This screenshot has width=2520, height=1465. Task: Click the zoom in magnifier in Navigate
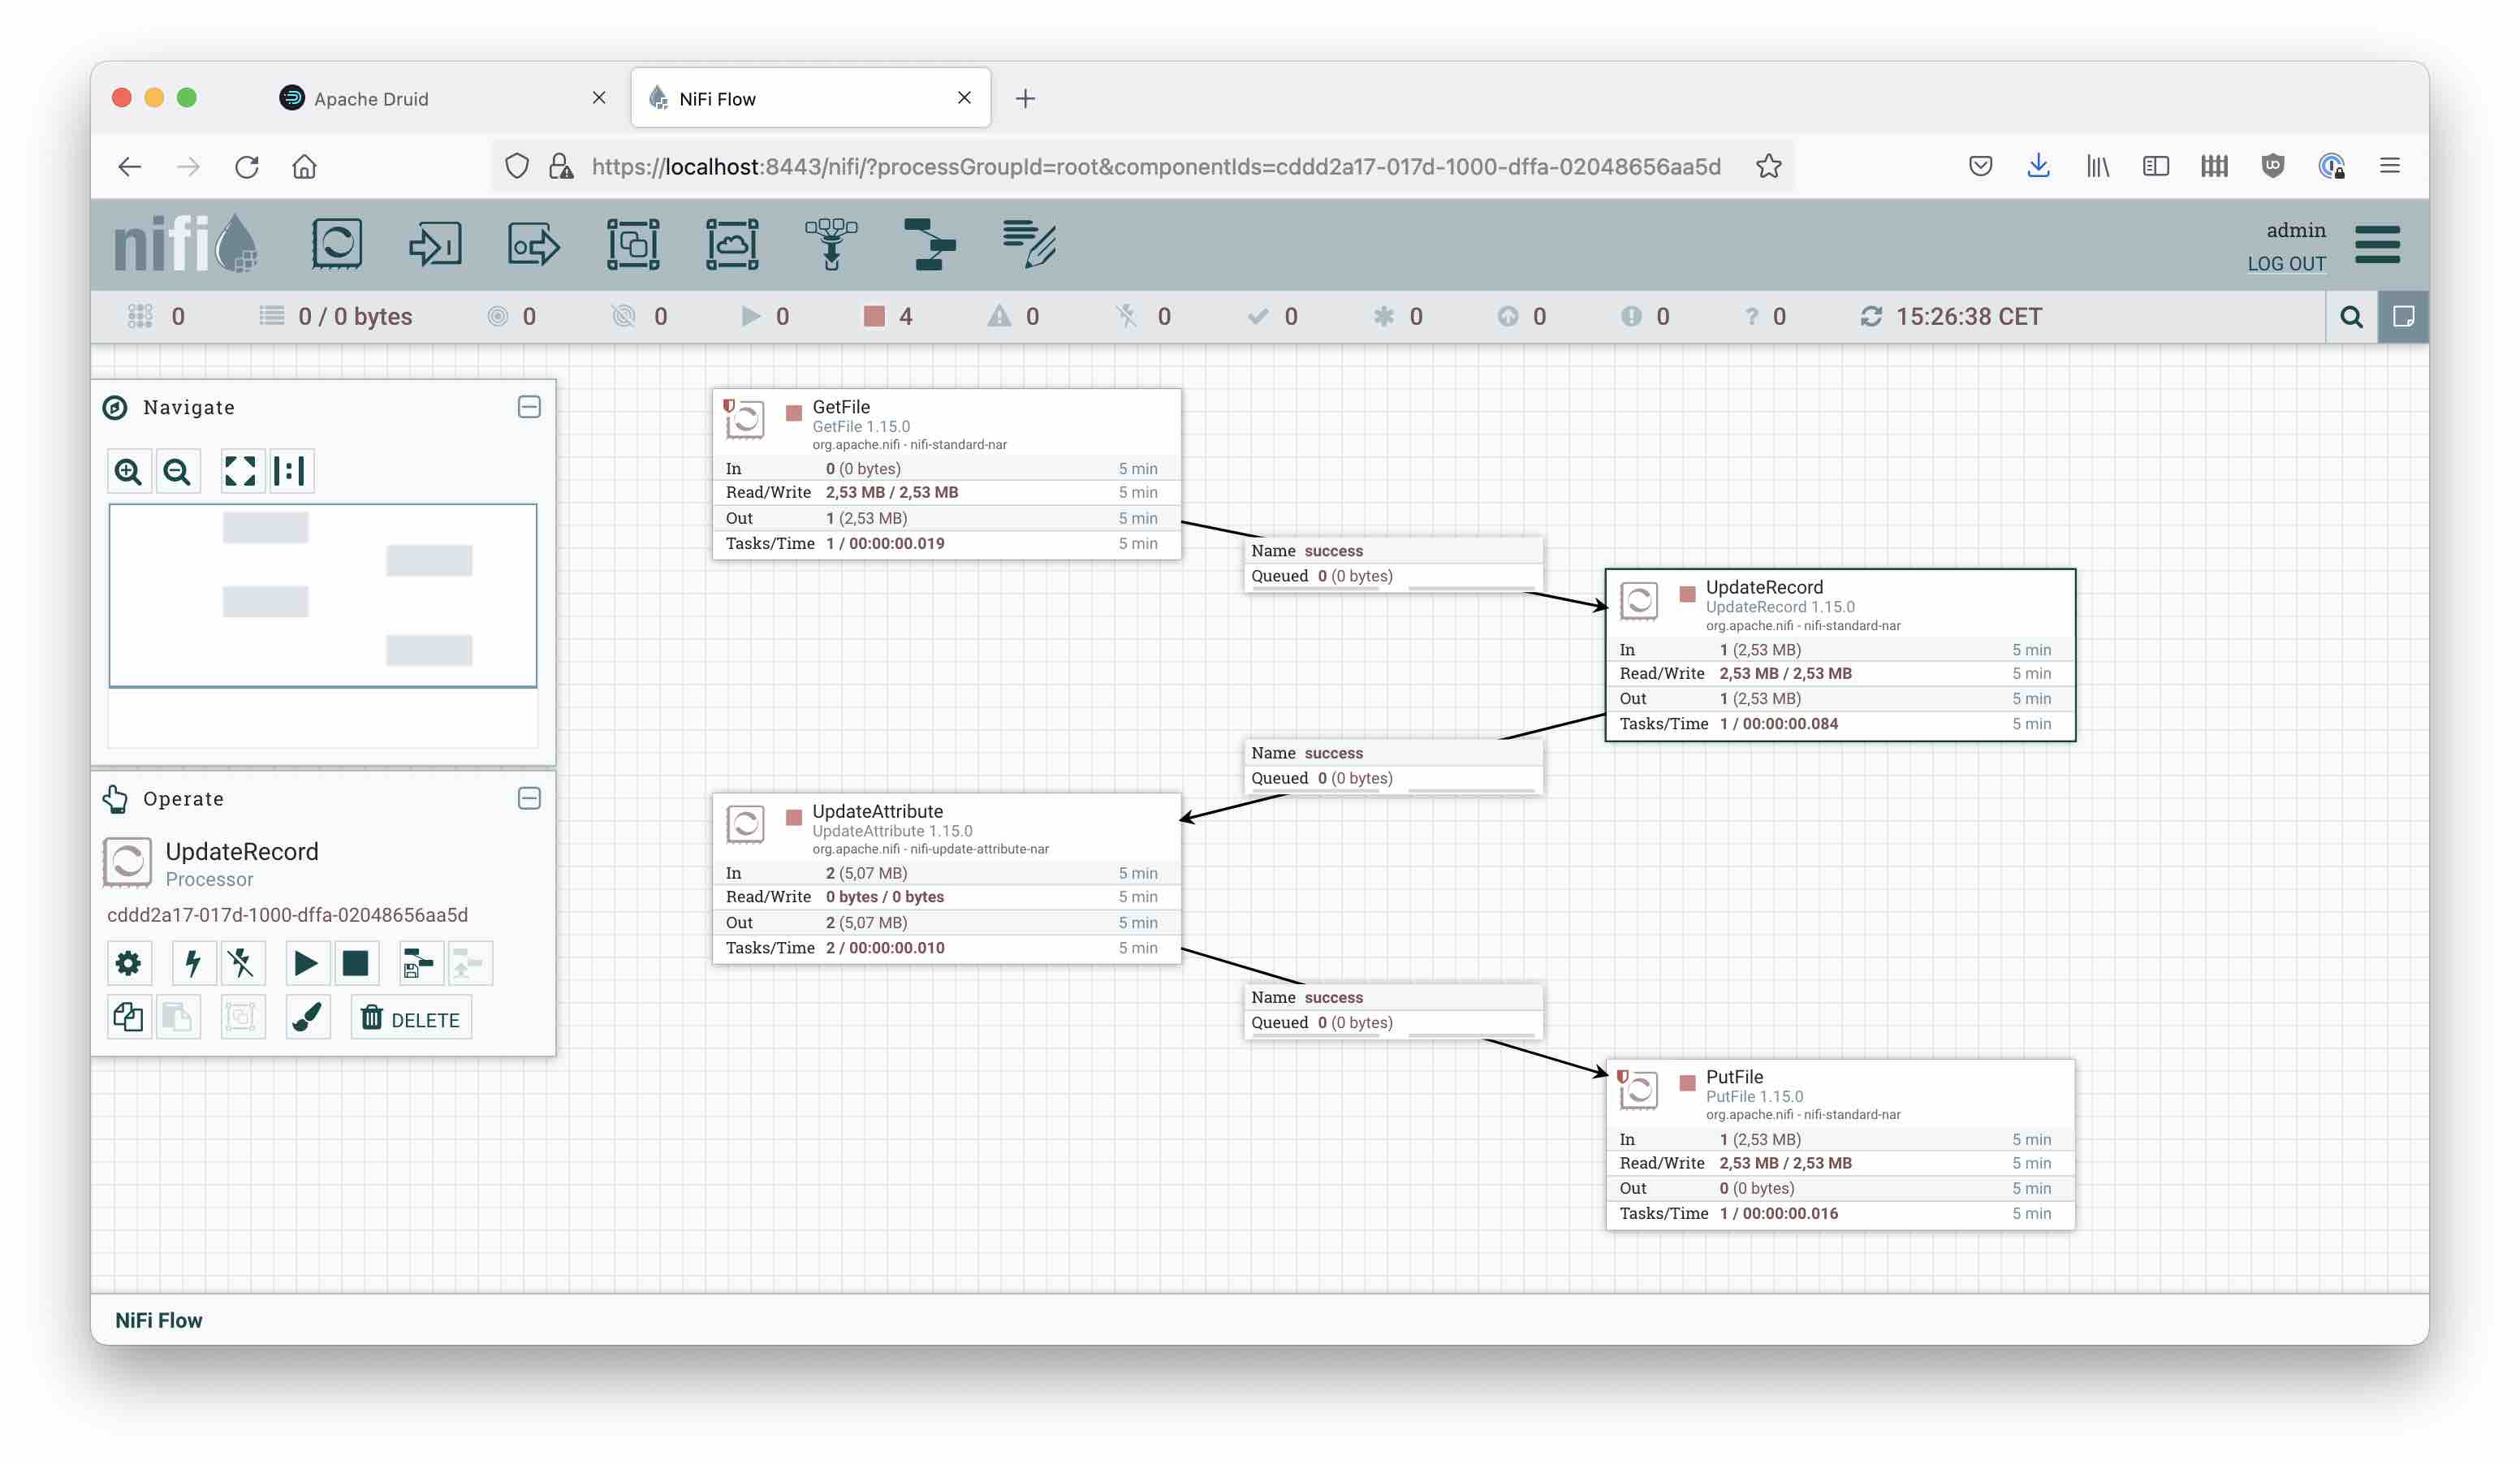(x=129, y=471)
